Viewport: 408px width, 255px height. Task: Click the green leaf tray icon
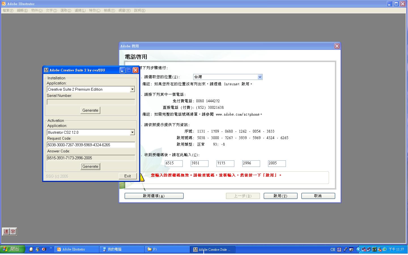tap(384, 250)
